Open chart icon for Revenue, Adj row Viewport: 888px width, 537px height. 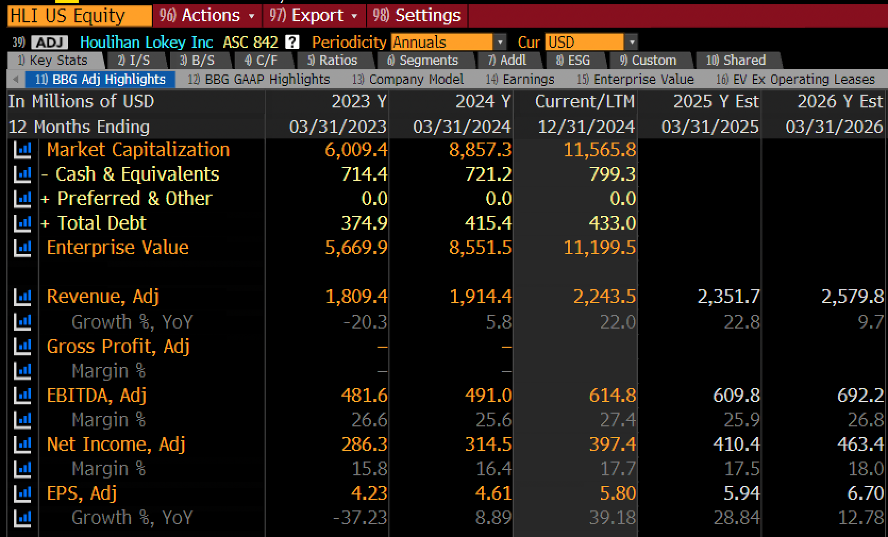tap(22, 297)
